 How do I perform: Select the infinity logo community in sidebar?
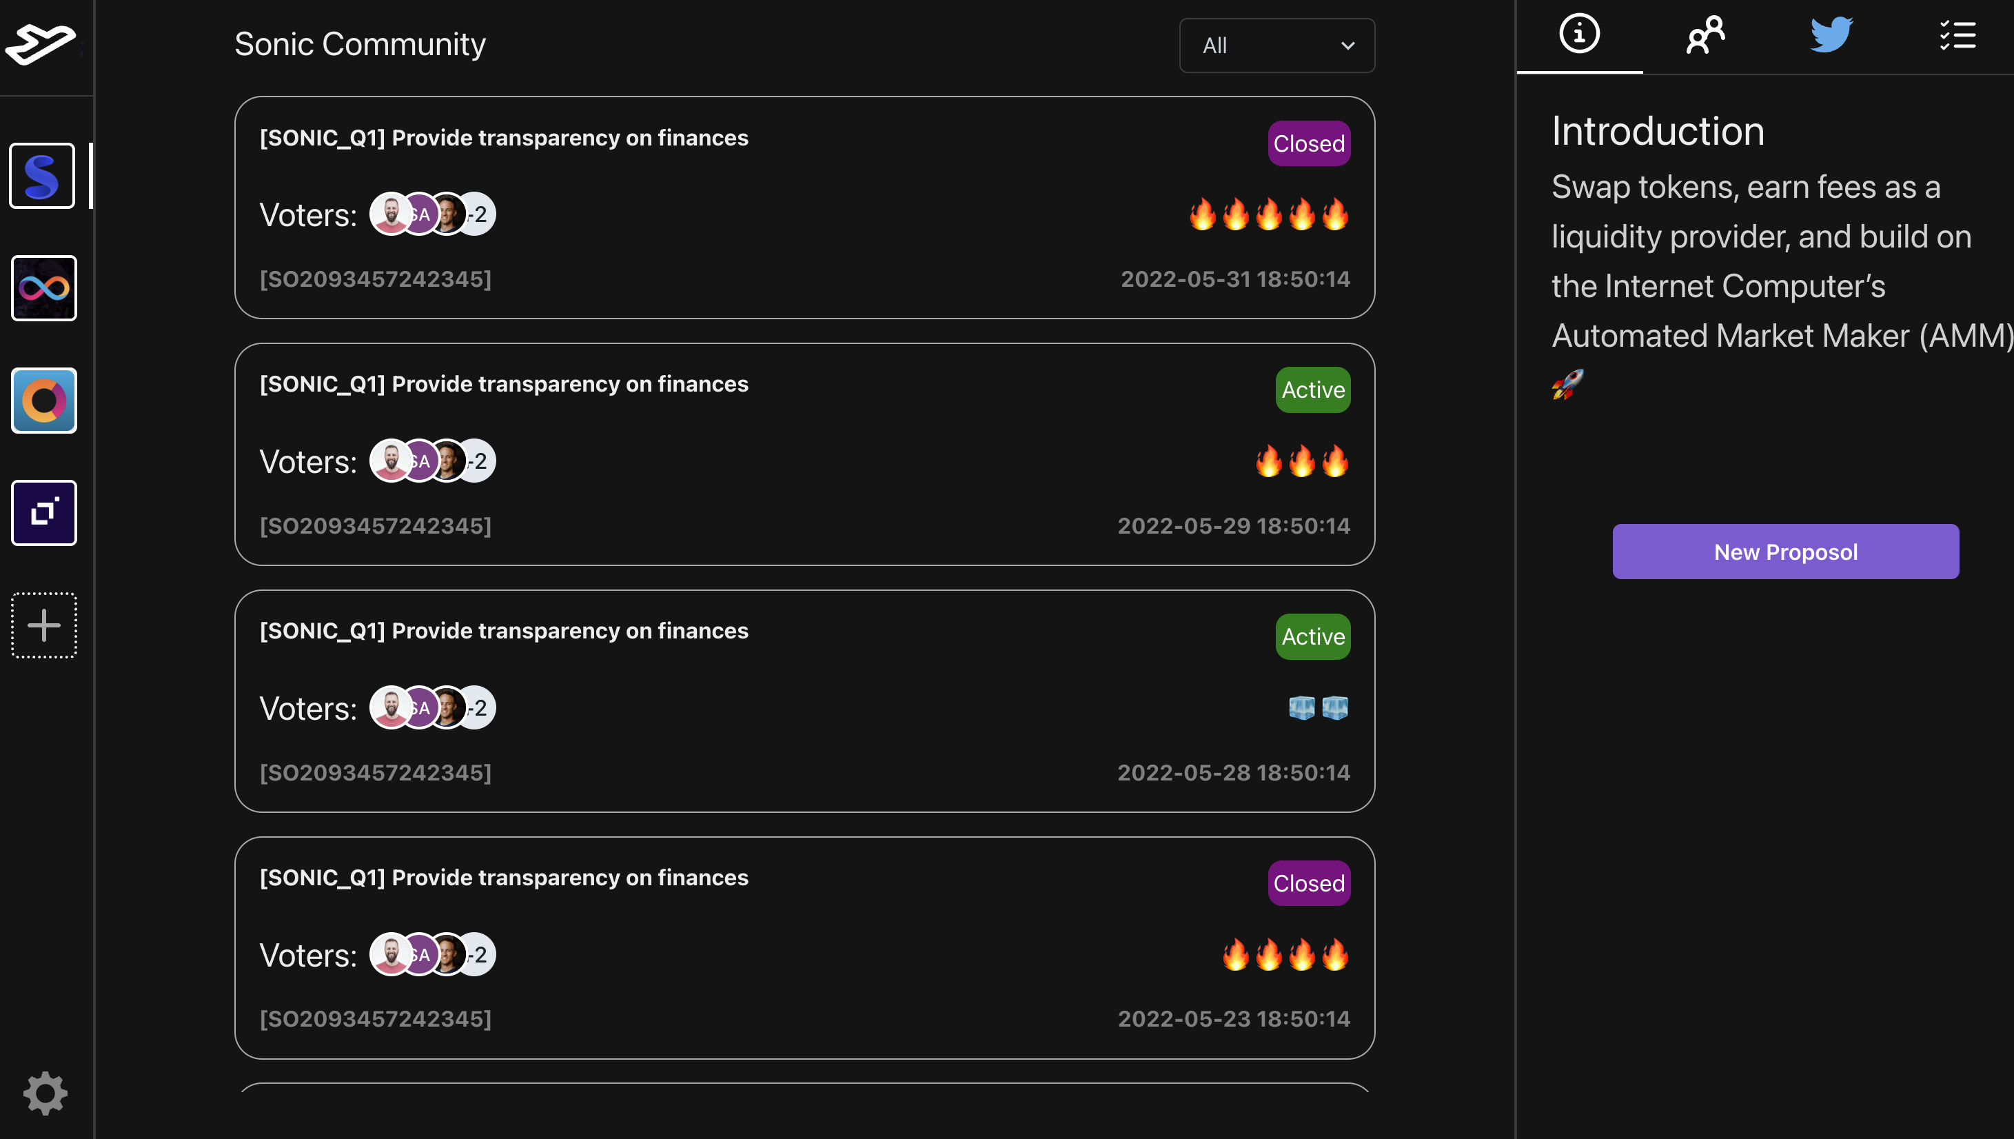[x=44, y=288]
